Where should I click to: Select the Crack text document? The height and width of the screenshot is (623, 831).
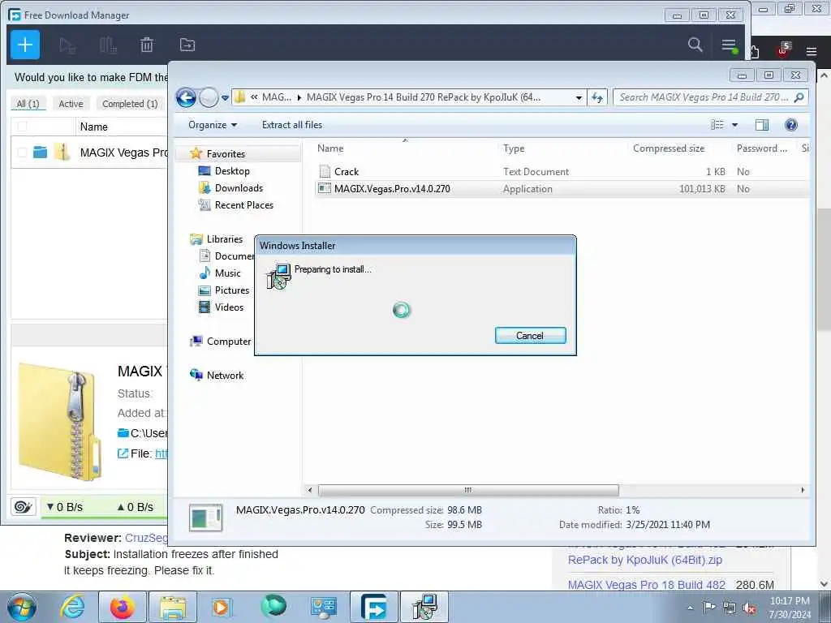tap(346, 172)
